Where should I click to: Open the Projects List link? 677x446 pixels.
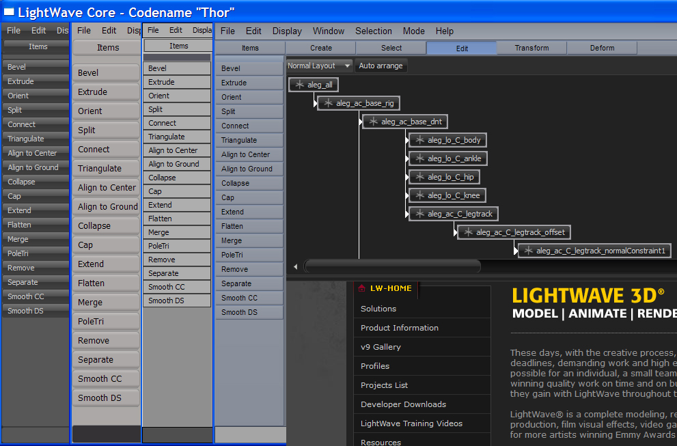[x=384, y=385]
